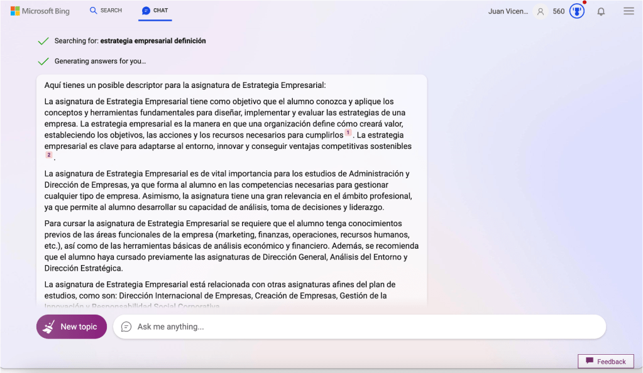Screen dimensions: 643x373
Task: Click the 560 rewards points counter
Action: pyautogui.click(x=558, y=11)
